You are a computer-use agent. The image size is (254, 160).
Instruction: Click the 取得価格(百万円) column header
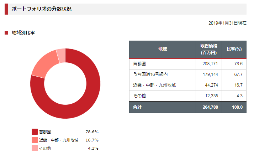(209, 49)
